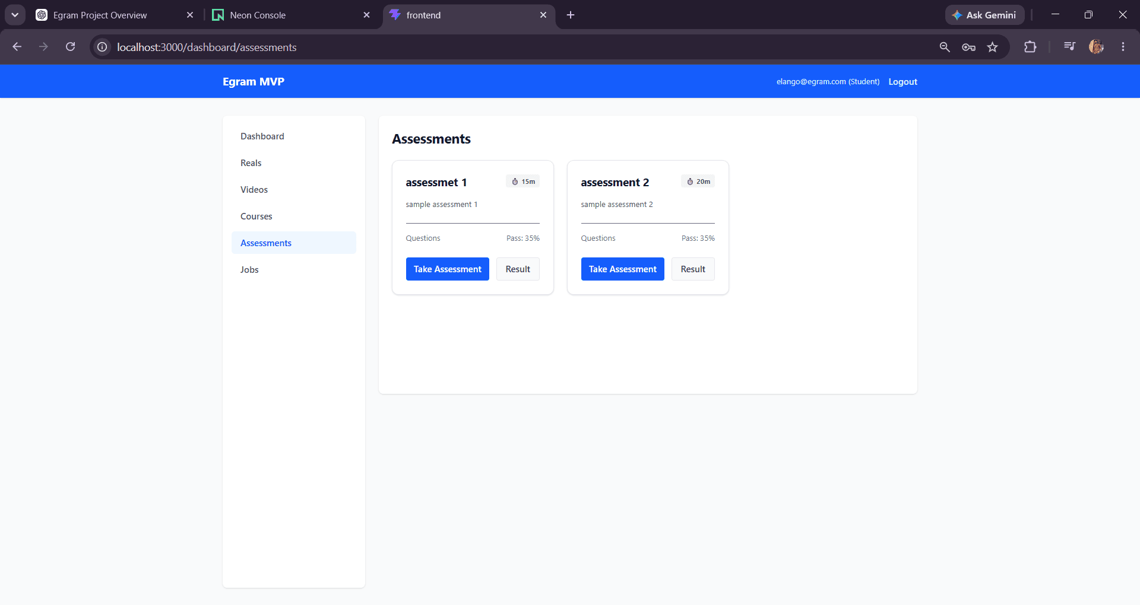Minimize the browser window
Image resolution: width=1140 pixels, height=605 pixels.
1055,15
